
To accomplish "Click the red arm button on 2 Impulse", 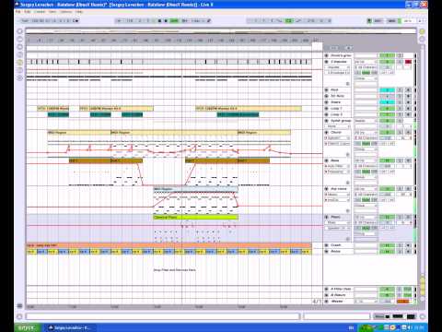I will (x=408, y=62).
